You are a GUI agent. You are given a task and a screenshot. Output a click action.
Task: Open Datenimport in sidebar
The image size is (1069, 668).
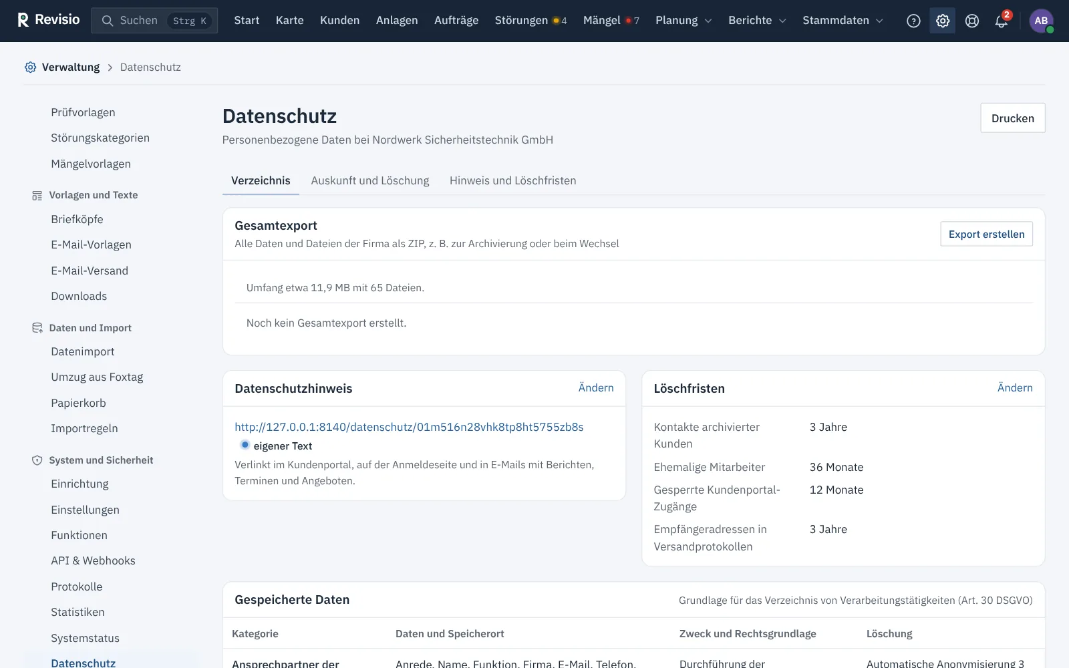82,351
